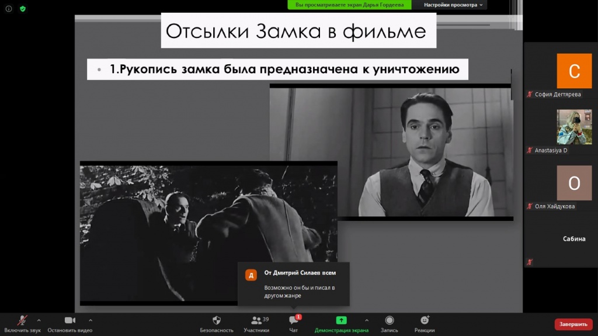Image resolution: width=598 pixels, height=336 pixels.
Task: Click the screen sharing banner for Дарья Гордеева
Action: tap(349, 5)
